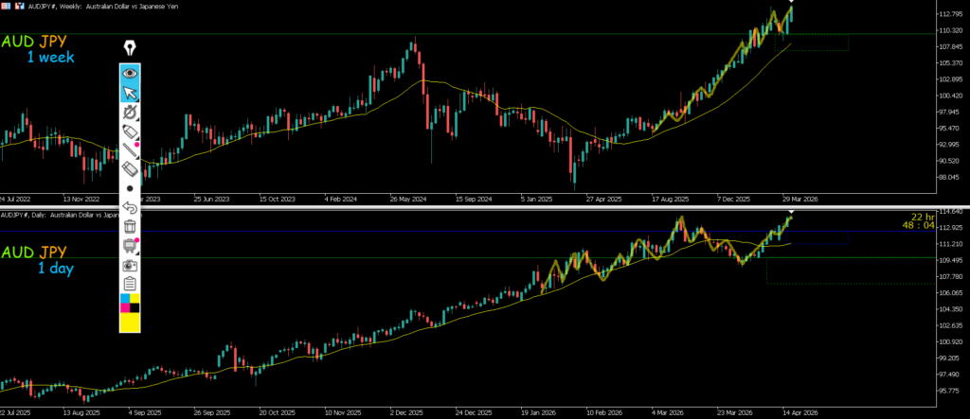
Task: Select the straight line drawing tool
Action: 130,149
